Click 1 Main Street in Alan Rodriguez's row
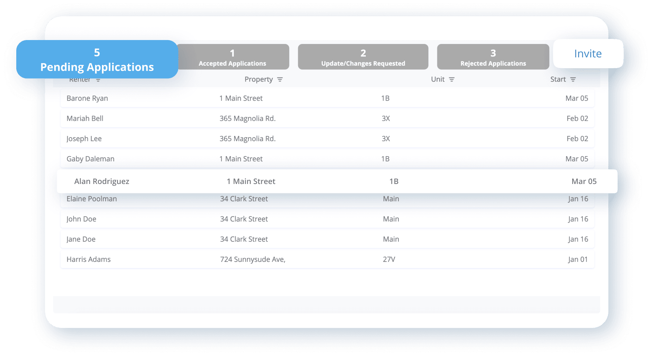The width and height of the screenshot is (651, 355). pyautogui.click(x=251, y=181)
